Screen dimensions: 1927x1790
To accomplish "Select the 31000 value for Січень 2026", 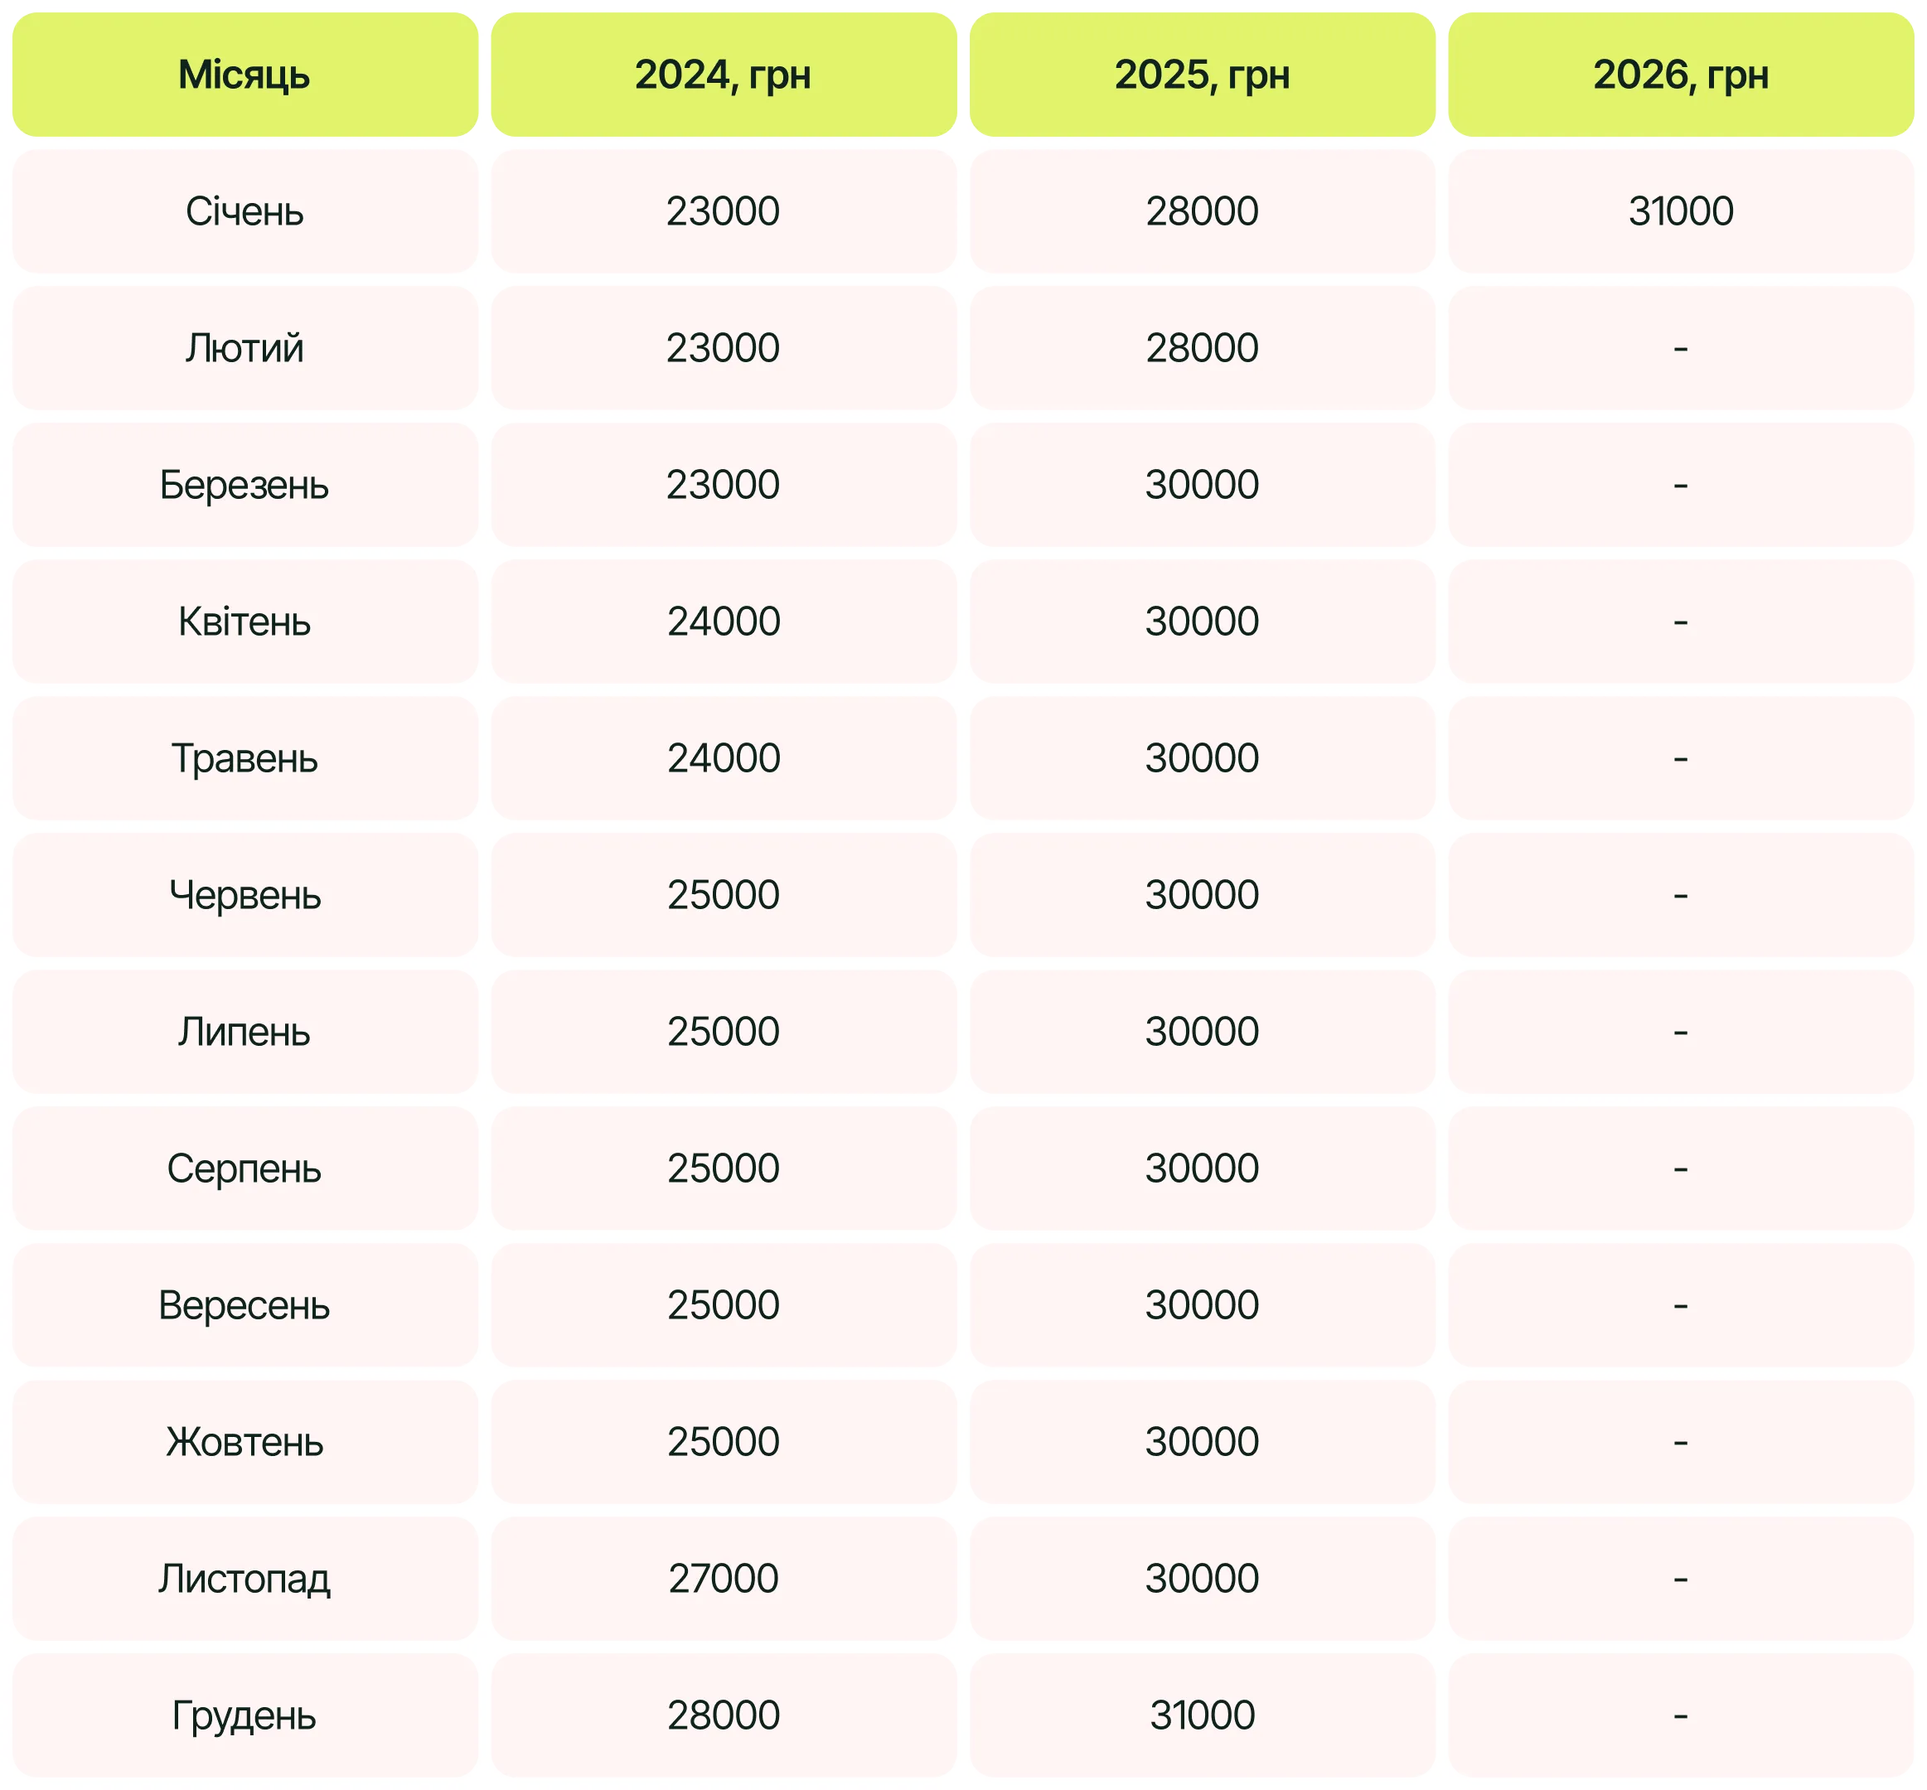I will (1680, 211).
